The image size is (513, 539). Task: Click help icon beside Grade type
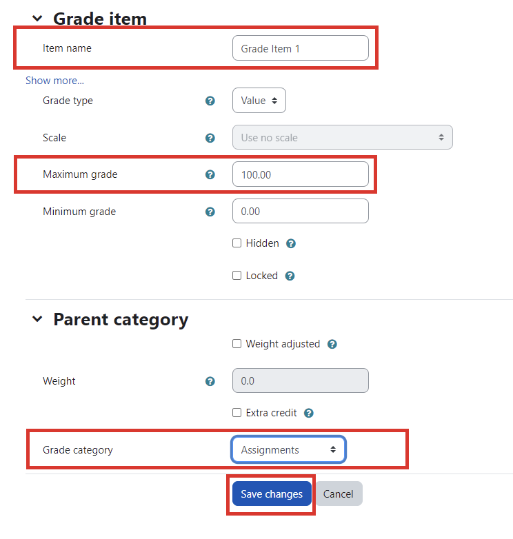click(x=210, y=101)
